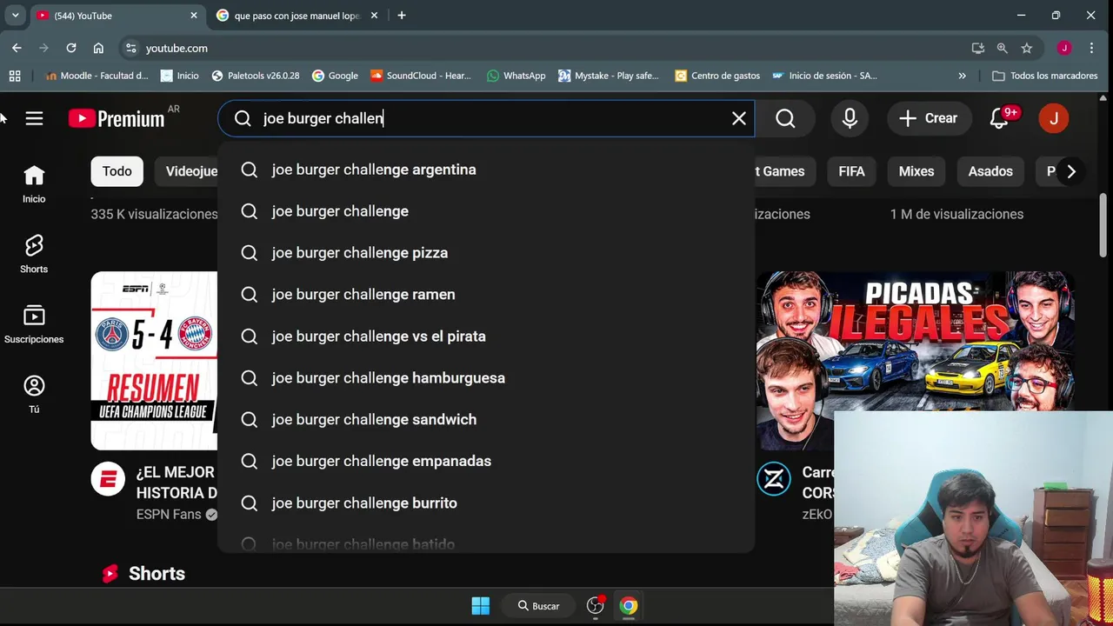This screenshot has width=1113, height=626.
Task: Open the Centro de gastos bookmark
Action: [717, 76]
